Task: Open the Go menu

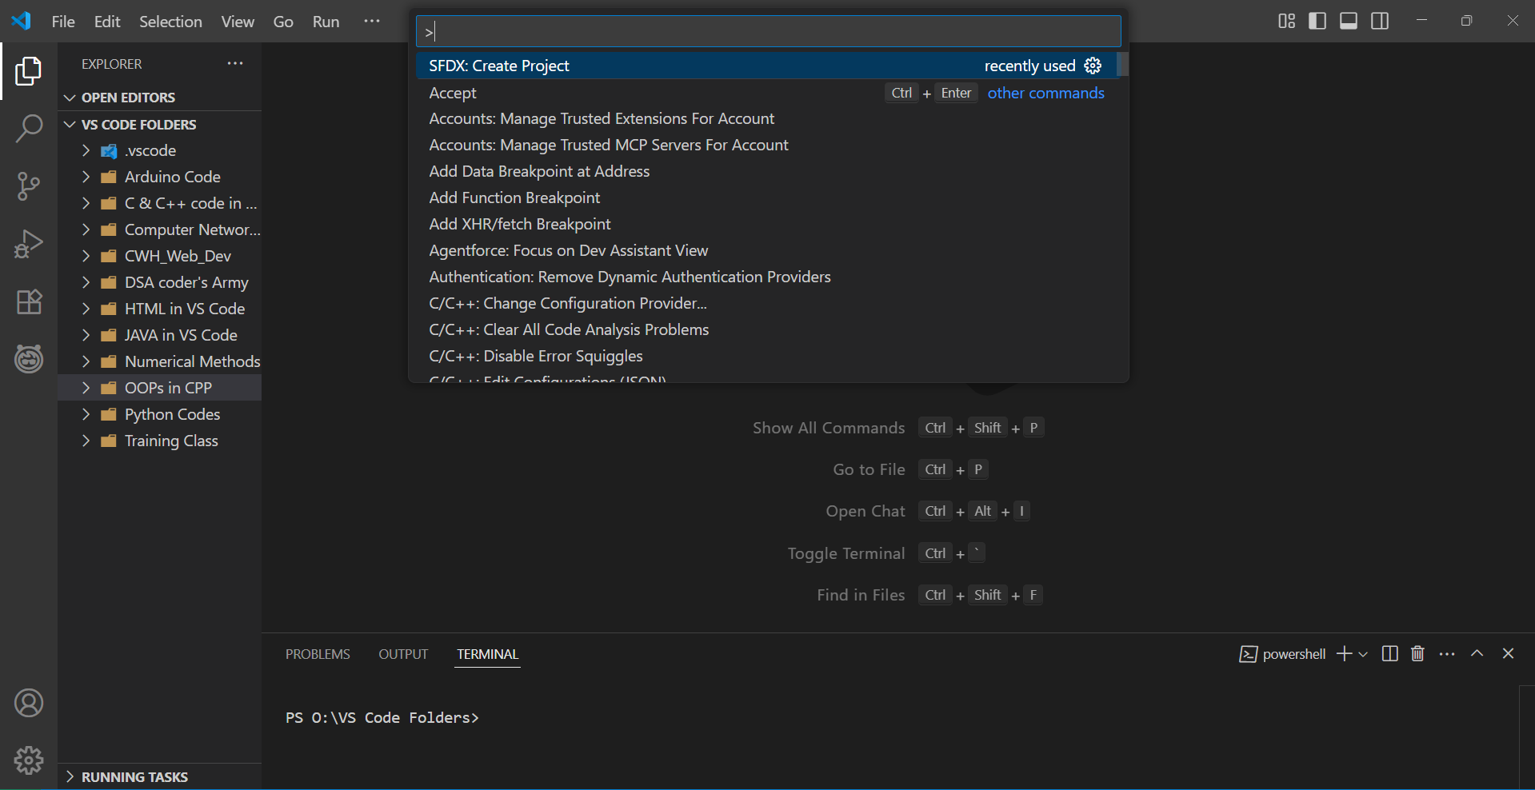Action: click(x=283, y=22)
